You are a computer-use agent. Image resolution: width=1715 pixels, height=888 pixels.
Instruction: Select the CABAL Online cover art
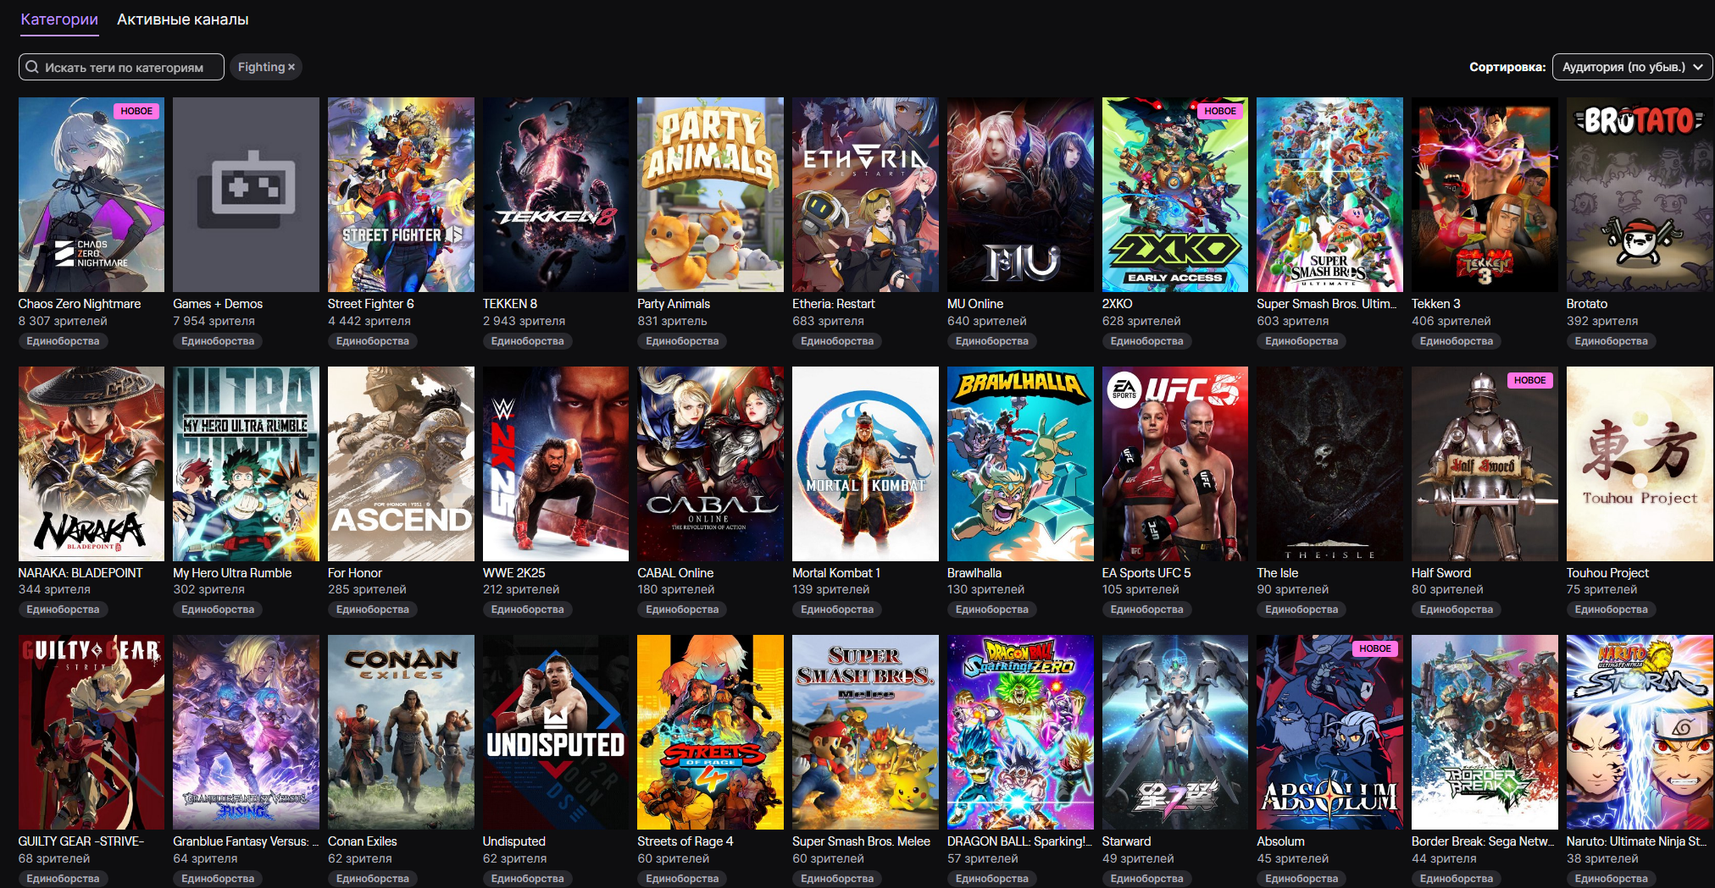tap(710, 464)
